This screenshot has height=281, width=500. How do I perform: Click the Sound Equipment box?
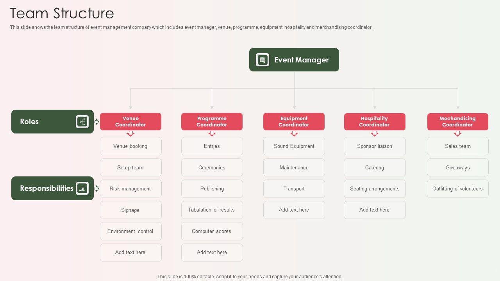coord(294,146)
